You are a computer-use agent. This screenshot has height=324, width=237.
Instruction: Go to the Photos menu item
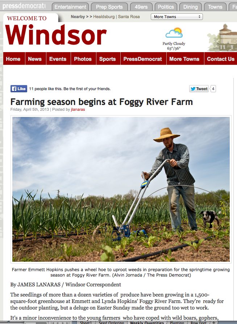(83, 59)
